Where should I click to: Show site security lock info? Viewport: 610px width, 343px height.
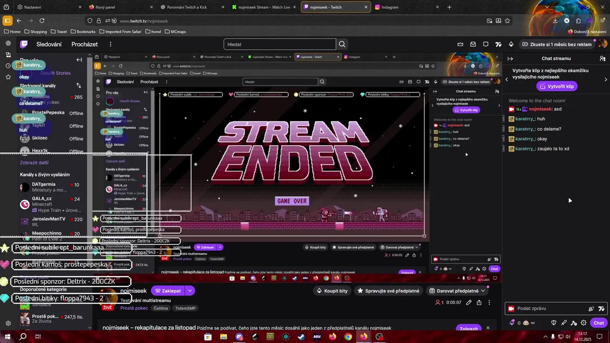(99, 21)
